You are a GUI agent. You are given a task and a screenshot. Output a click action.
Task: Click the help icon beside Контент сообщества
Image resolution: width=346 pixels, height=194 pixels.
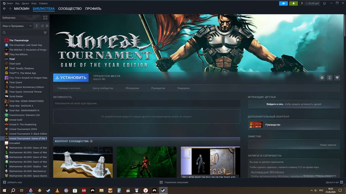pyautogui.click(x=91, y=141)
